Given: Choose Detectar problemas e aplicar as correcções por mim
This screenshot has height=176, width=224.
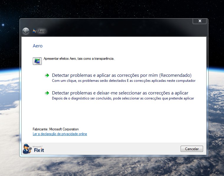Looking at the screenshot, I should point(122,75).
